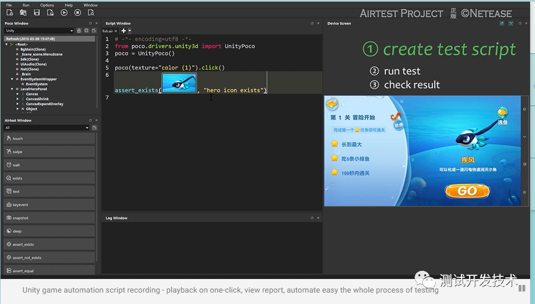This screenshot has height=304, width=535.
Task: Select the keyevent command
Action: tap(50, 205)
